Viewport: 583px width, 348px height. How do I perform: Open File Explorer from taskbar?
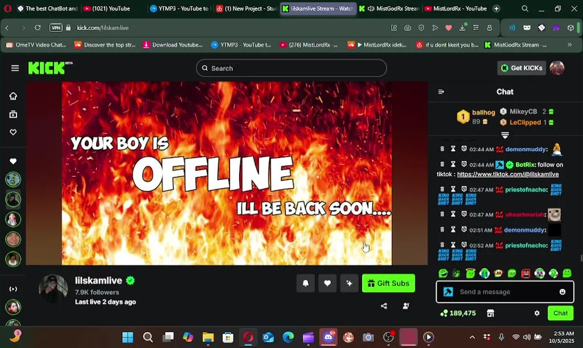click(x=208, y=337)
